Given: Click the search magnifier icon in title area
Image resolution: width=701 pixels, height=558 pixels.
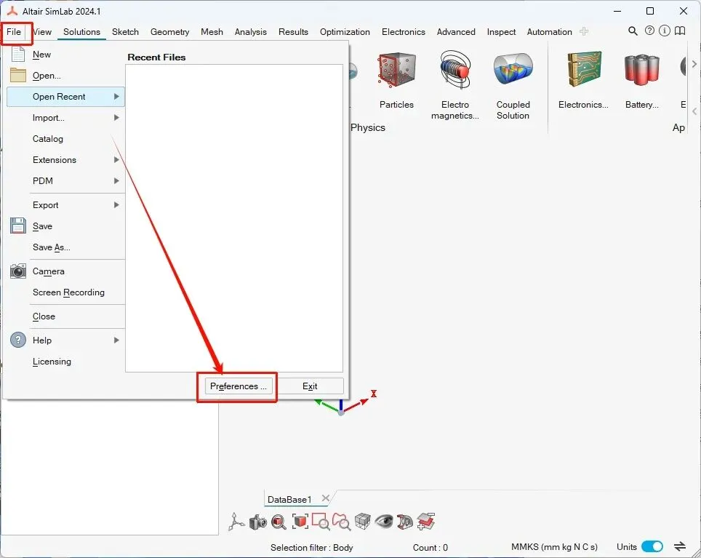Looking at the screenshot, I should coord(633,31).
